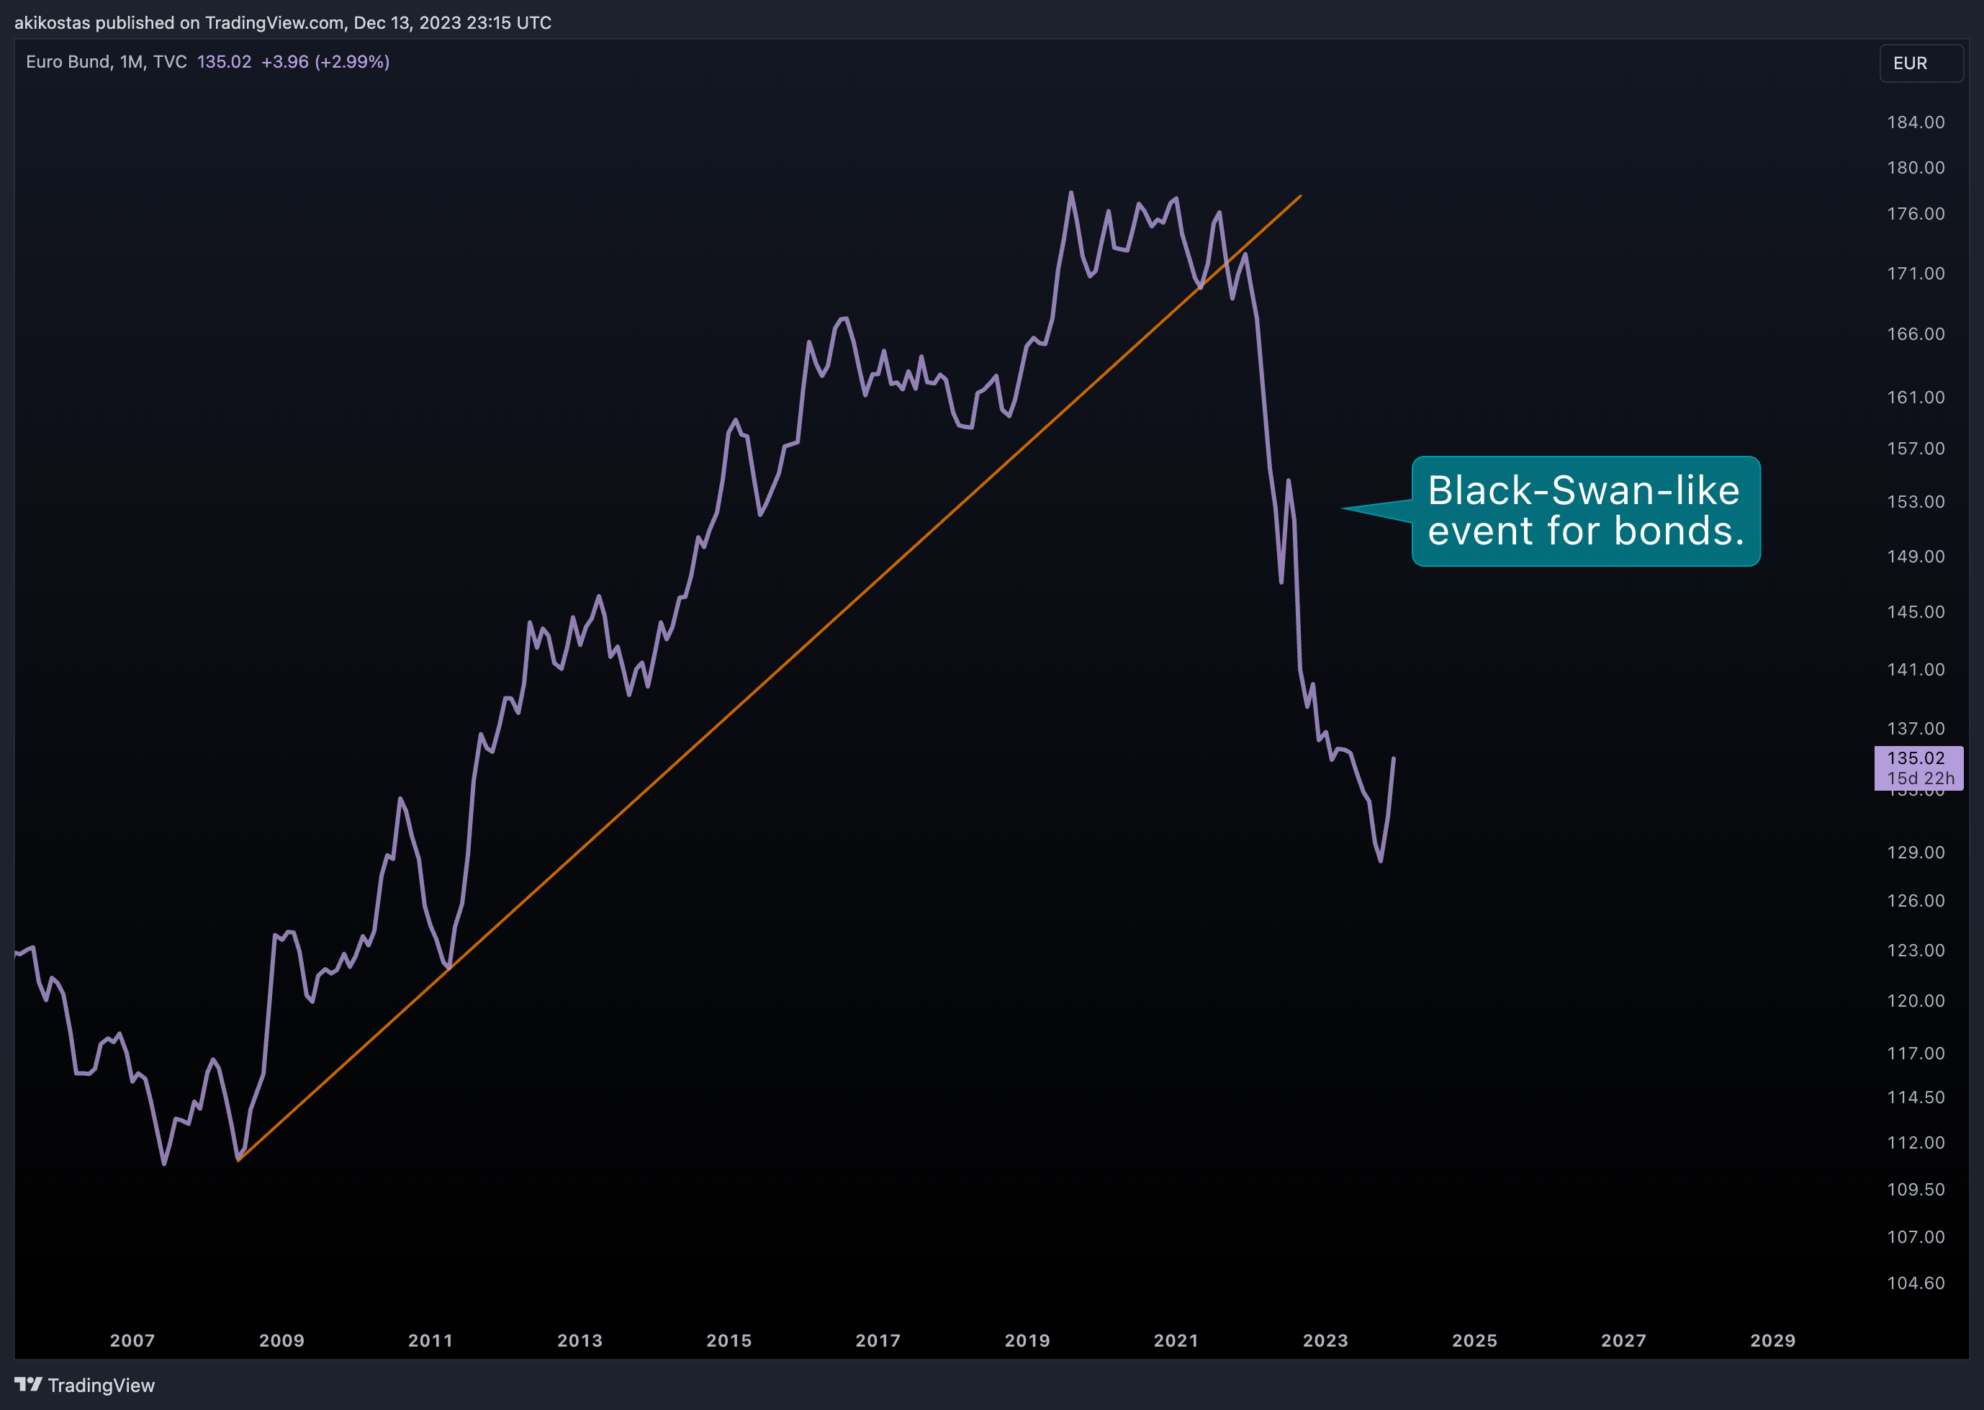
Task: Click the +3.96 (+2.99%) change value
Action: [325, 62]
